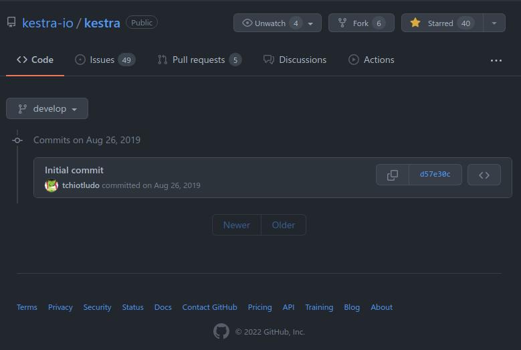Click the repository icon beside kestra-io
This screenshot has height=350, width=521.
click(11, 22)
